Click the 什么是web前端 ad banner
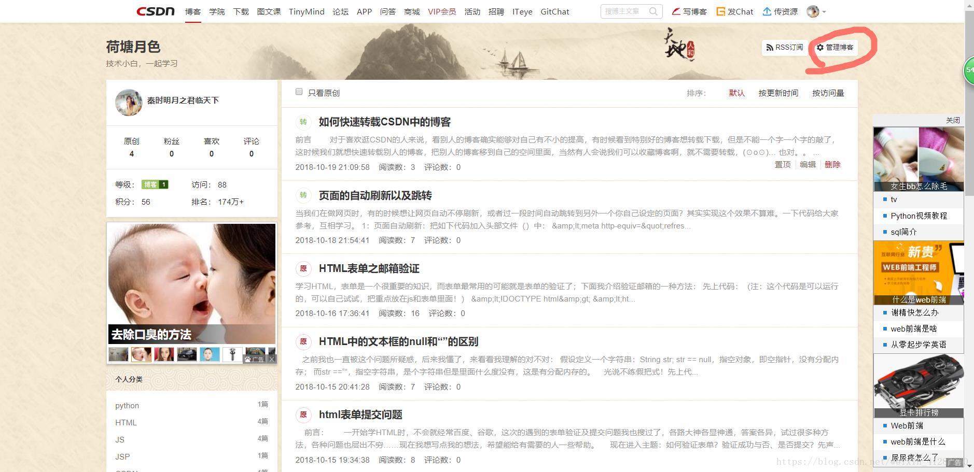 [x=919, y=273]
